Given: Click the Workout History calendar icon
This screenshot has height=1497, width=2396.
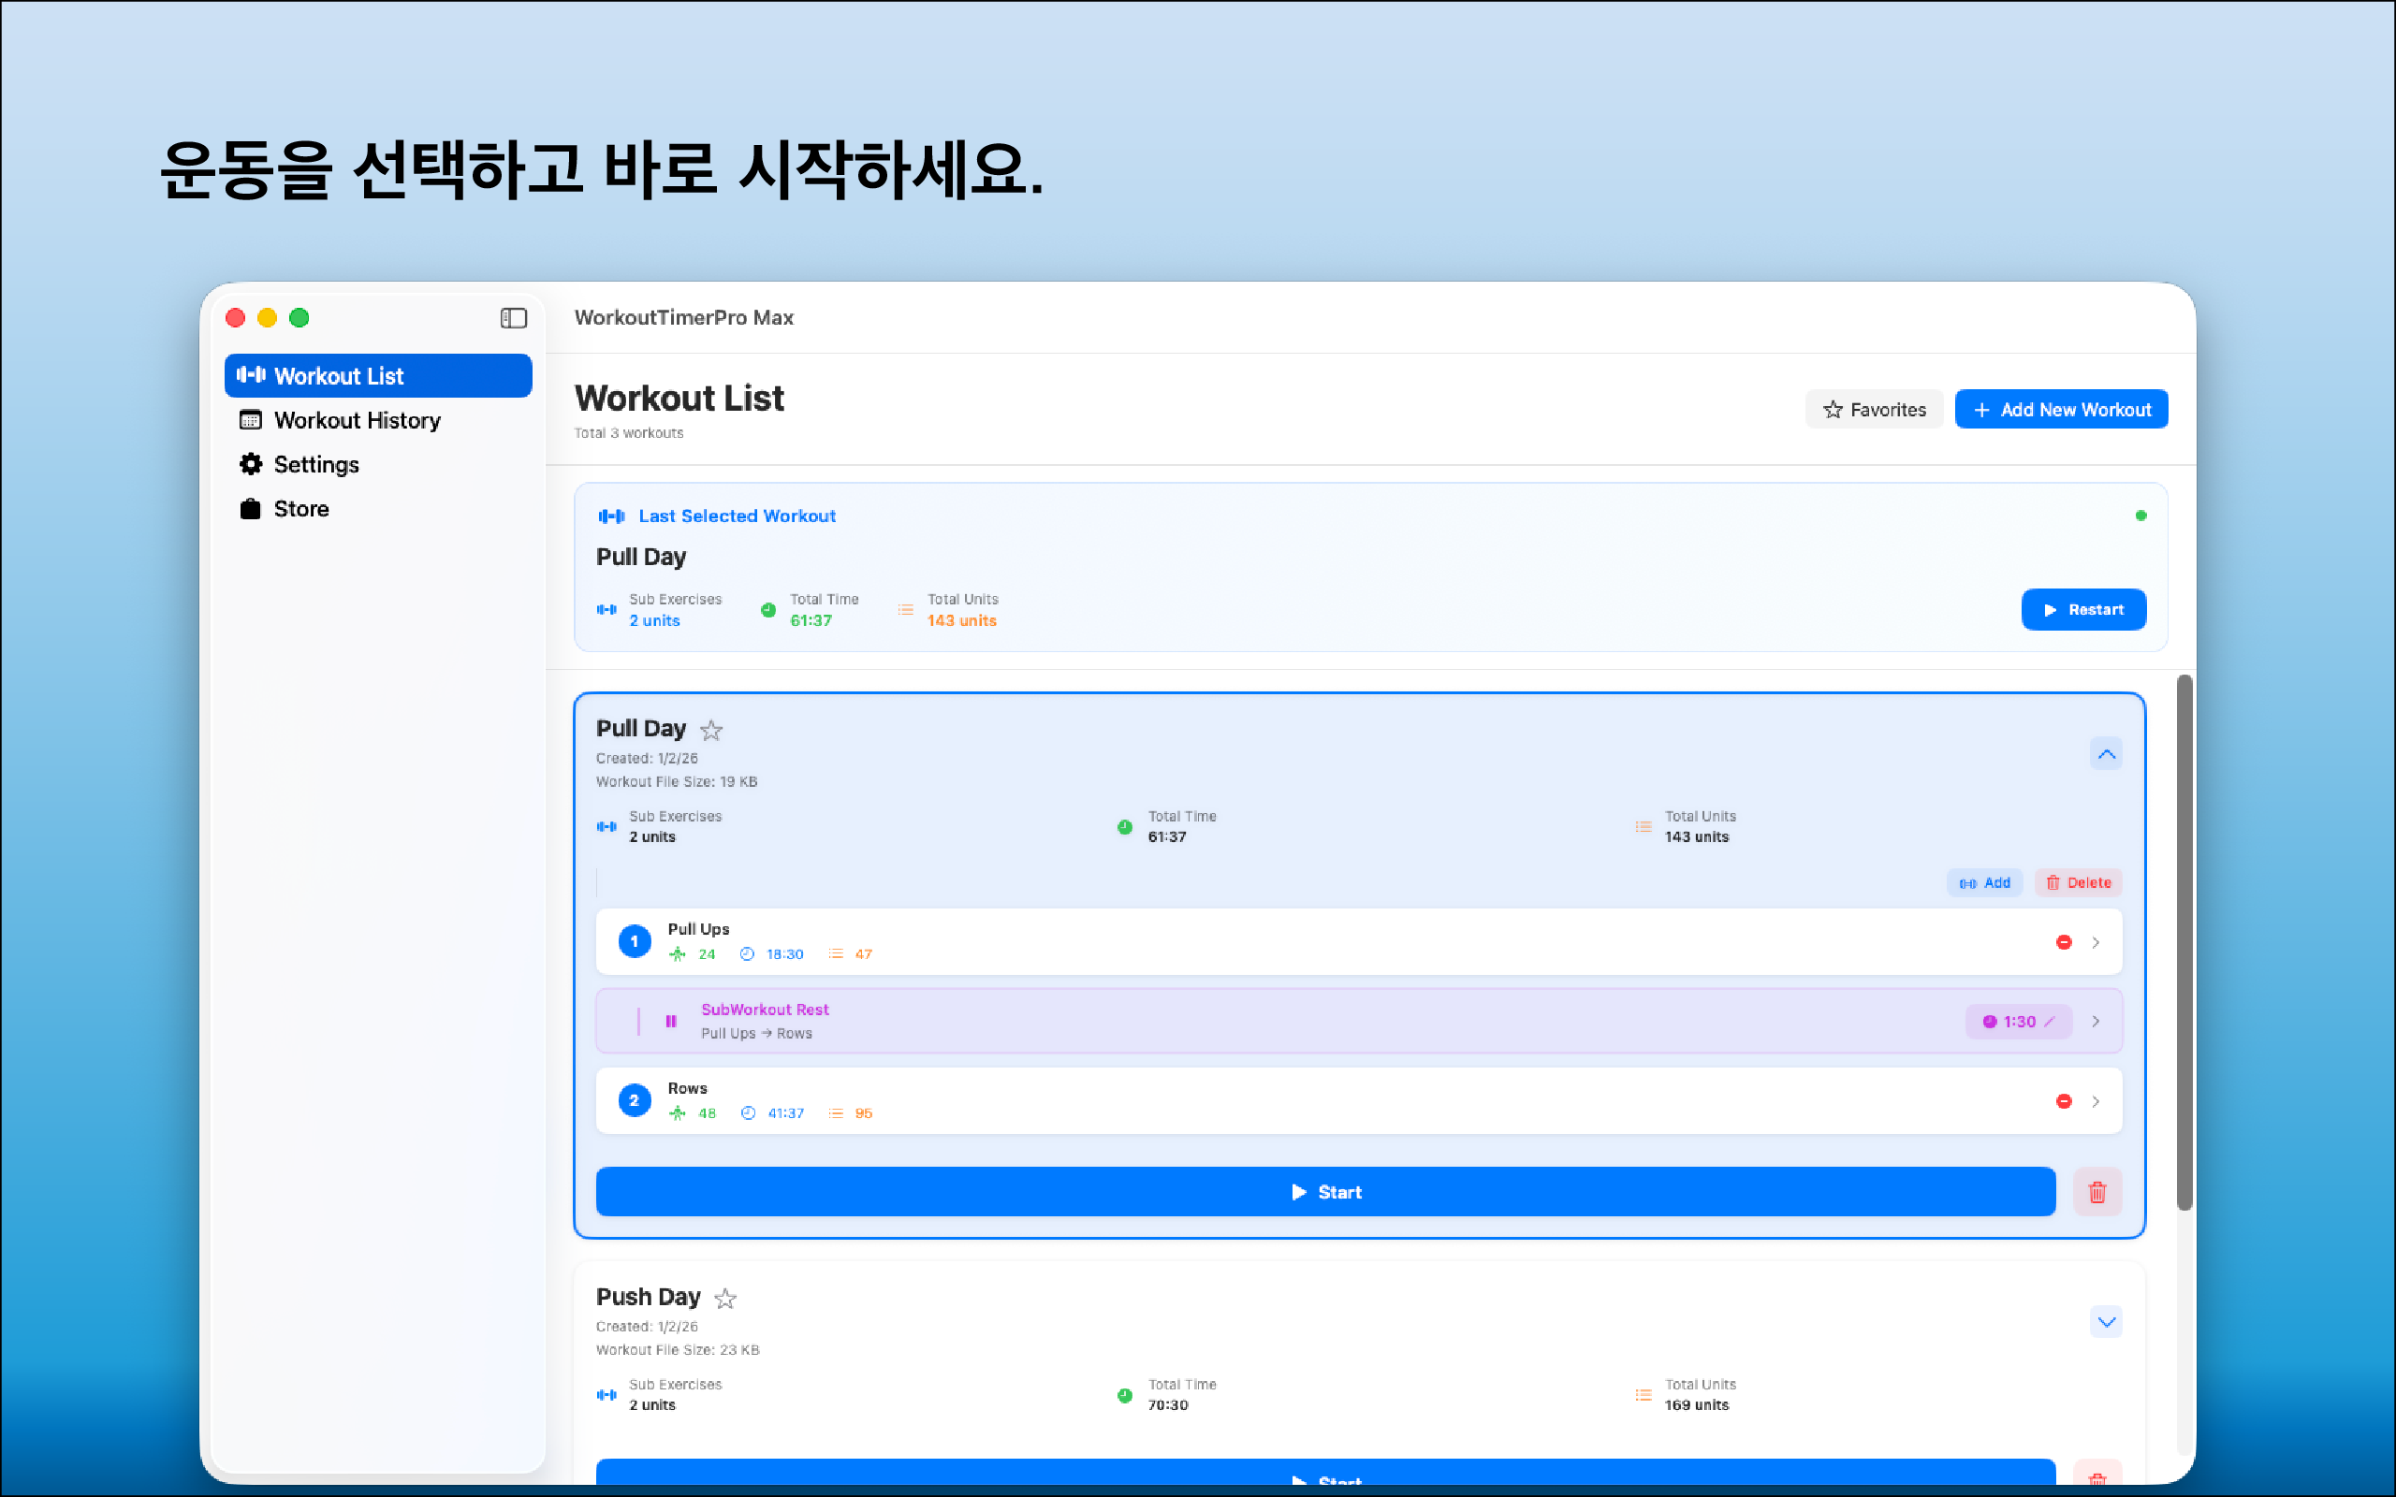Looking at the screenshot, I should click(251, 421).
